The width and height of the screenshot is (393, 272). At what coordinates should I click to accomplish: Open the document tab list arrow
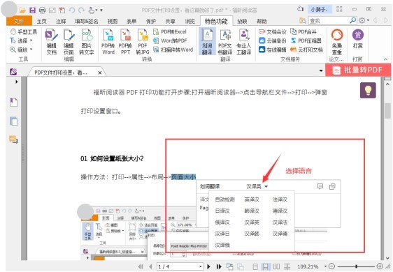(321, 70)
